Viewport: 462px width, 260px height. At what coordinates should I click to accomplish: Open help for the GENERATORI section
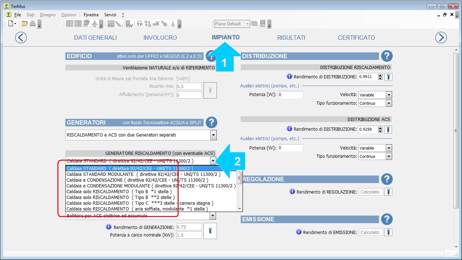[x=211, y=122]
